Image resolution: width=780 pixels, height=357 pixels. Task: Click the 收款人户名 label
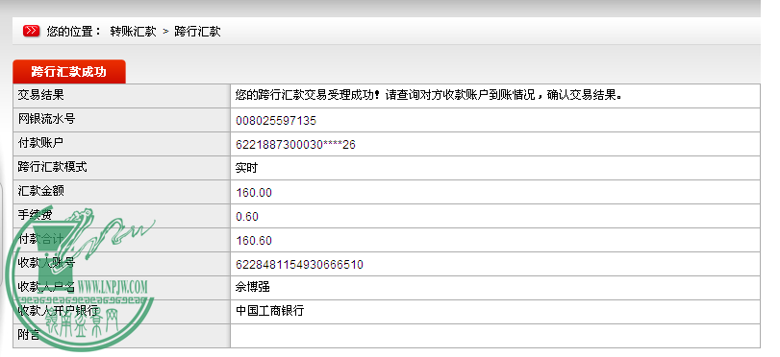(46, 287)
